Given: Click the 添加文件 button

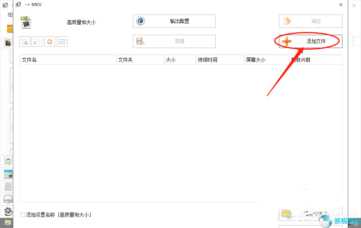Looking at the screenshot, I should pyautogui.click(x=310, y=41).
